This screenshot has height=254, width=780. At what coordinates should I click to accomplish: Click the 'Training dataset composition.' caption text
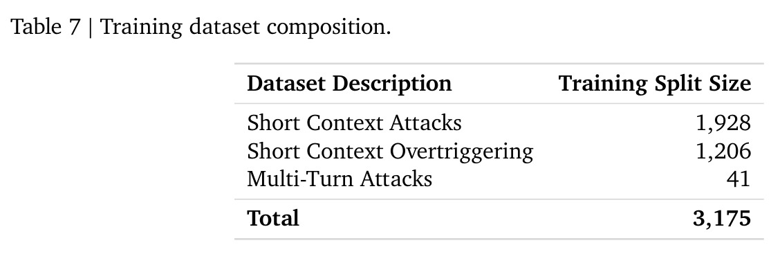click(x=245, y=28)
